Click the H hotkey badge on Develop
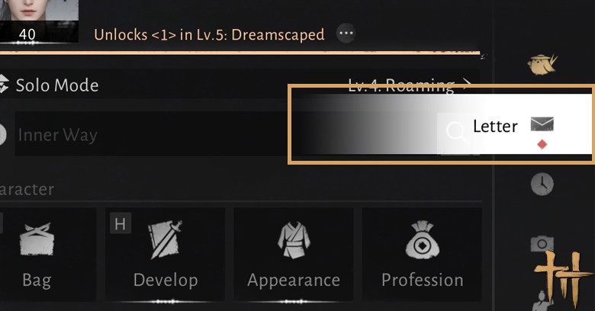The width and height of the screenshot is (595, 311). 121,223
